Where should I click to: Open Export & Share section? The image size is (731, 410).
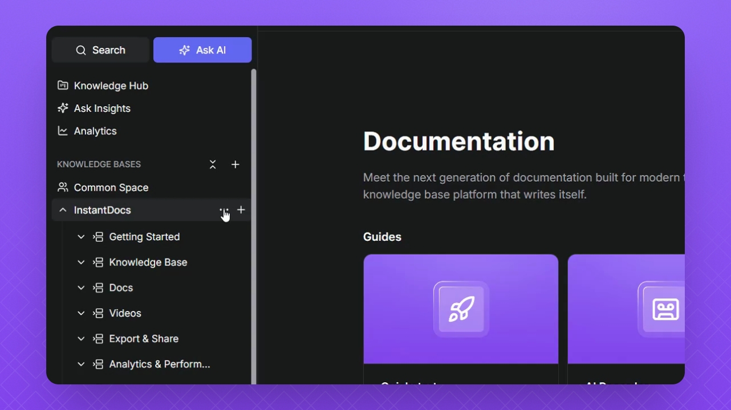(144, 339)
